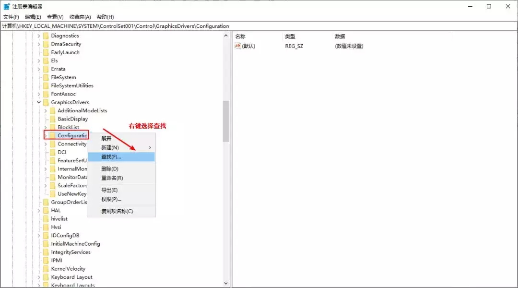
Task: Click the Hvsi folder icon
Action: point(46,227)
